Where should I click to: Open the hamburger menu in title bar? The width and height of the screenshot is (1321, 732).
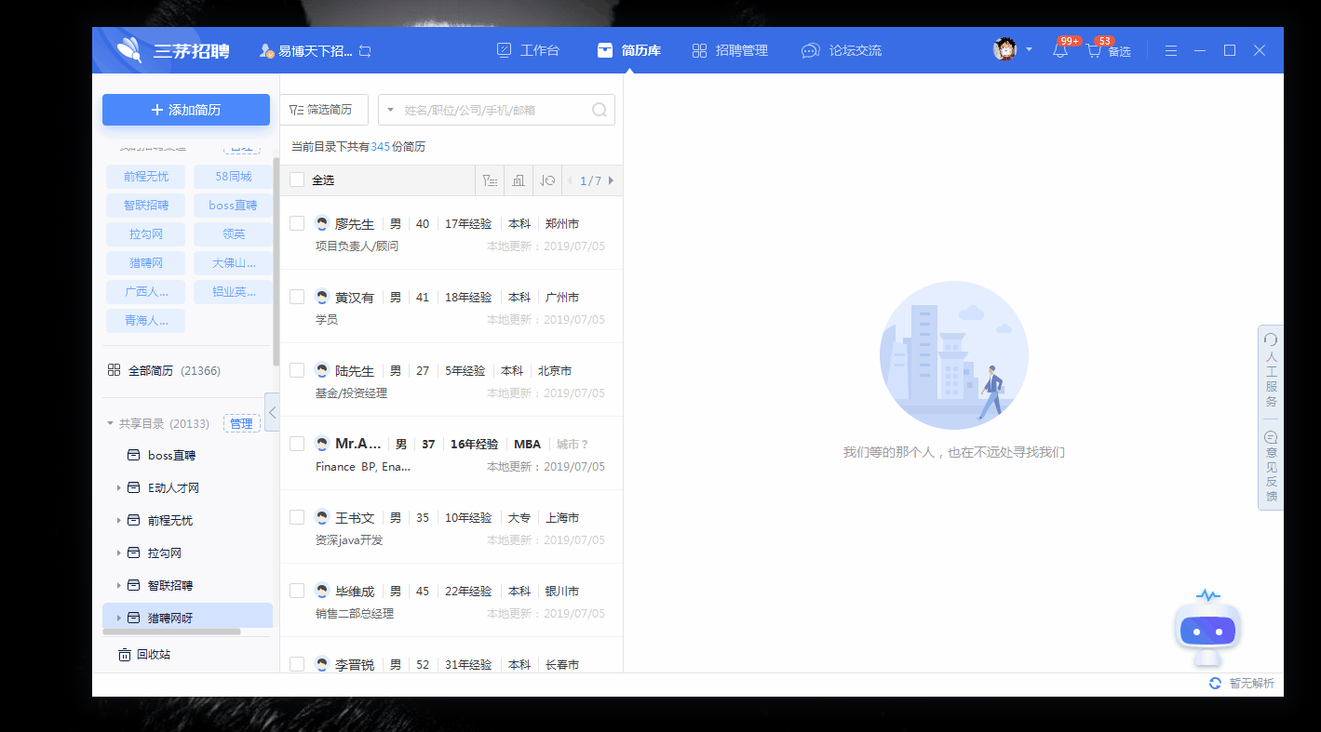(1171, 50)
